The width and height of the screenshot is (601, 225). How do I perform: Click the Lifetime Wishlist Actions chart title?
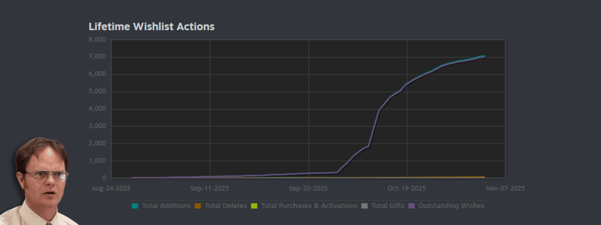(152, 27)
